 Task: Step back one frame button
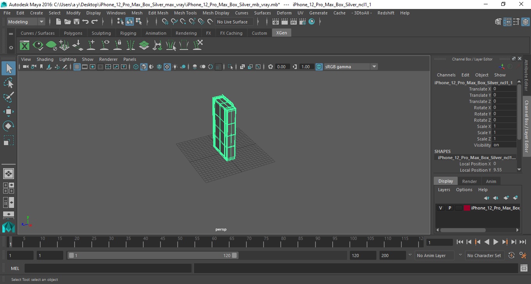tap(469, 242)
